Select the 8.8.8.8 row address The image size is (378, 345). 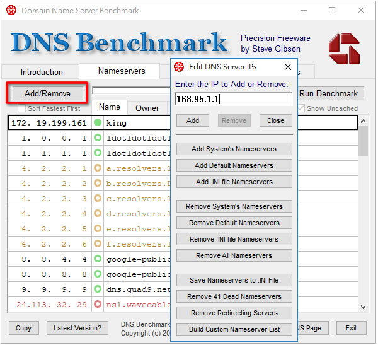(x=54, y=274)
